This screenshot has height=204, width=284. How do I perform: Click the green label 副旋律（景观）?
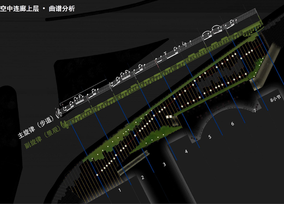pyautogui.click(x=43, y=137)
